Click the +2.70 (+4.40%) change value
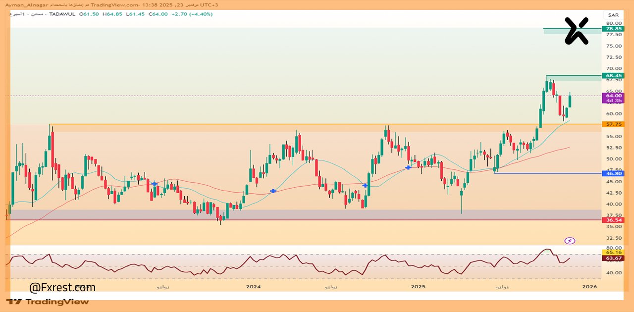This screenshot has width=634, height=312. pos(191,14)
